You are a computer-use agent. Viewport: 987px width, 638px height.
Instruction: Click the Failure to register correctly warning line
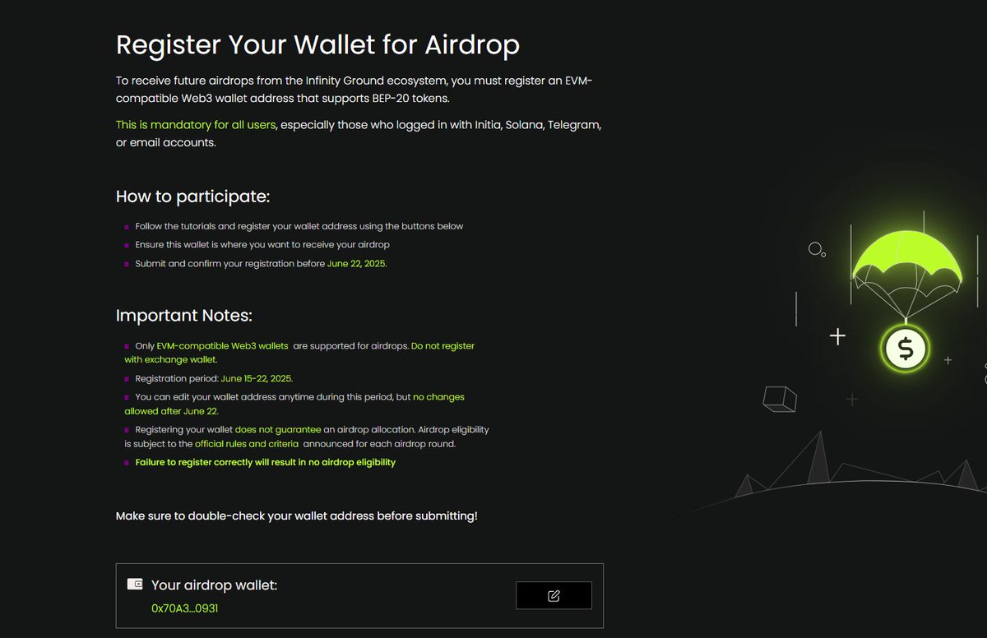(x=266, y=462)
